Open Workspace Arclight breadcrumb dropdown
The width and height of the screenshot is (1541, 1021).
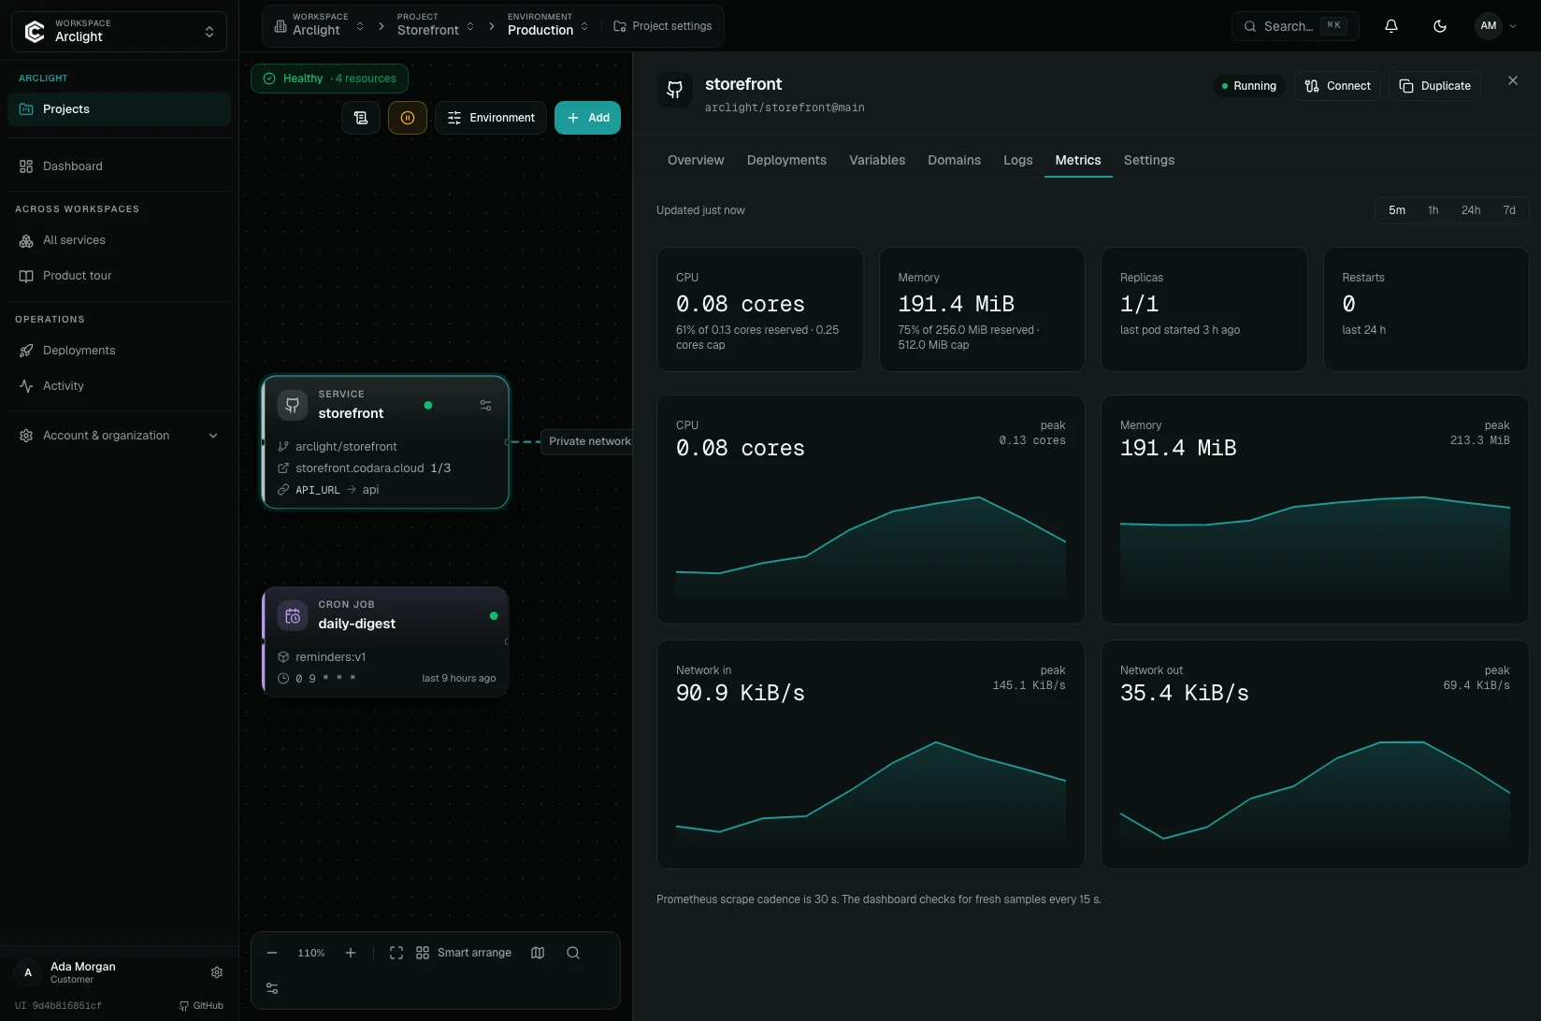(319, 25)
